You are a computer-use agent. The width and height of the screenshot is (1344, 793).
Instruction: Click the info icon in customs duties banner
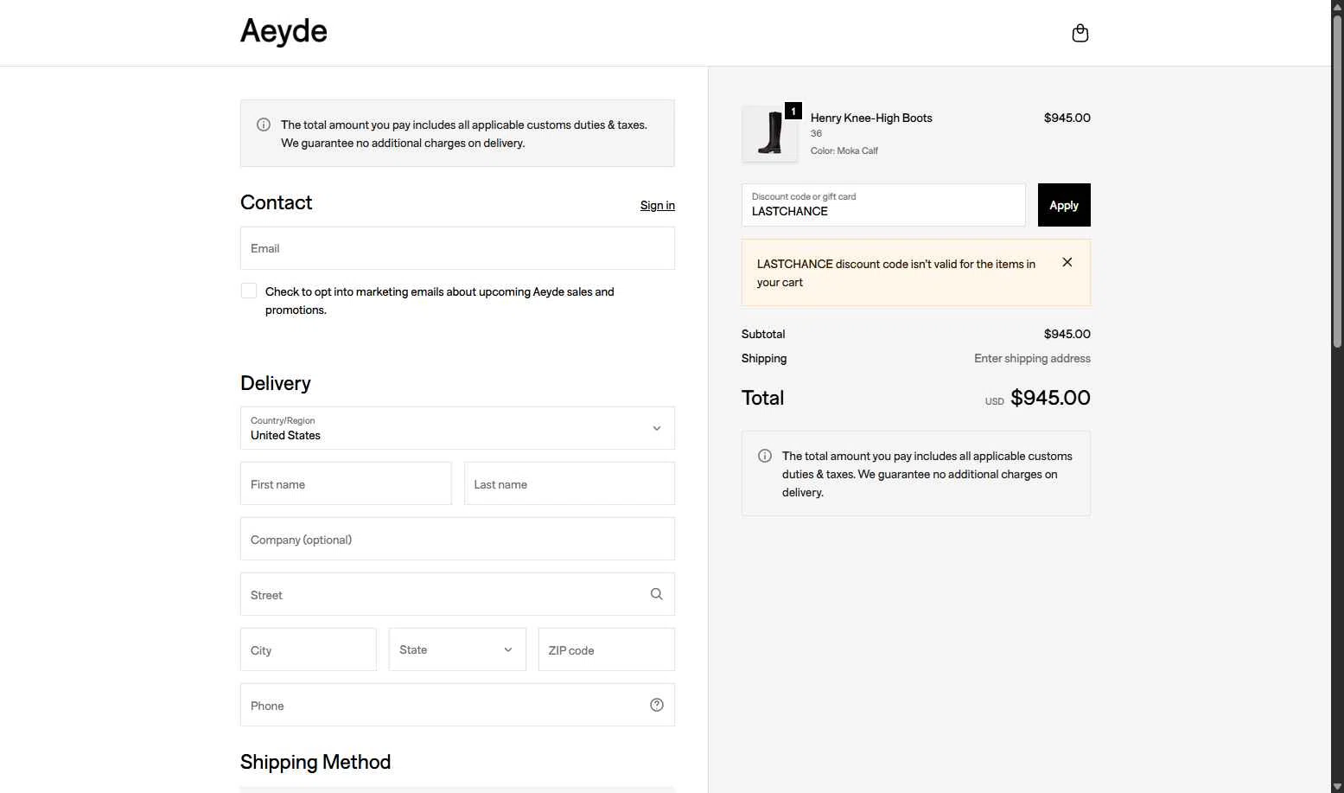coord(264,125)
